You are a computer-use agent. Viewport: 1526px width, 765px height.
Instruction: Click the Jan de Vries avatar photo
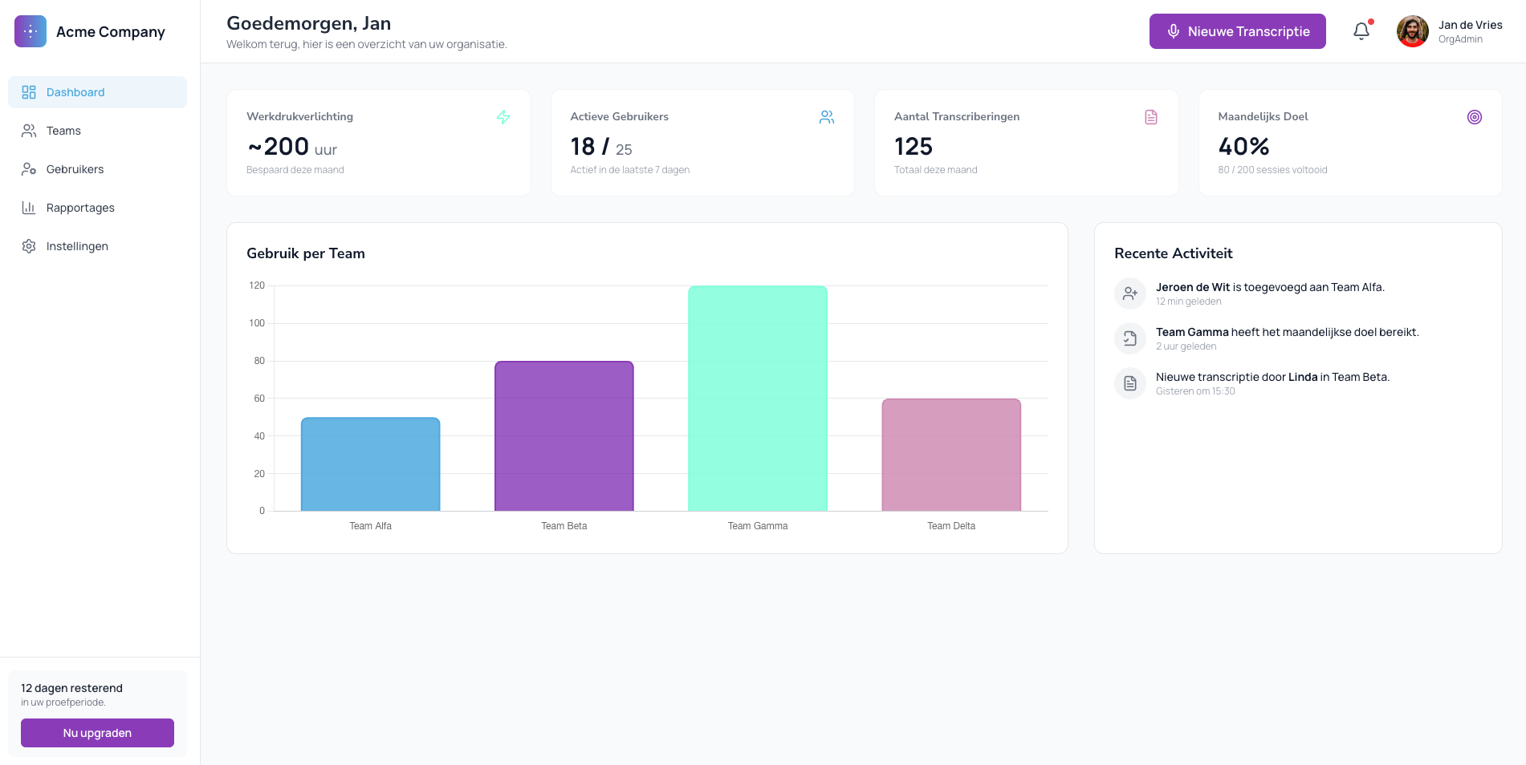[x=1411, y=30]
